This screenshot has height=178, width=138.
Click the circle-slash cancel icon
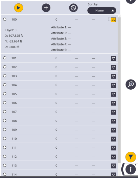click(x=73, y=8)
